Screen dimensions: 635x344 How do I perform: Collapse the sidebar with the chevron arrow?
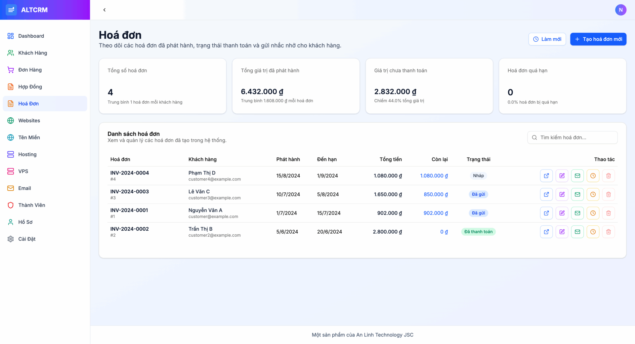click(105, 10)
